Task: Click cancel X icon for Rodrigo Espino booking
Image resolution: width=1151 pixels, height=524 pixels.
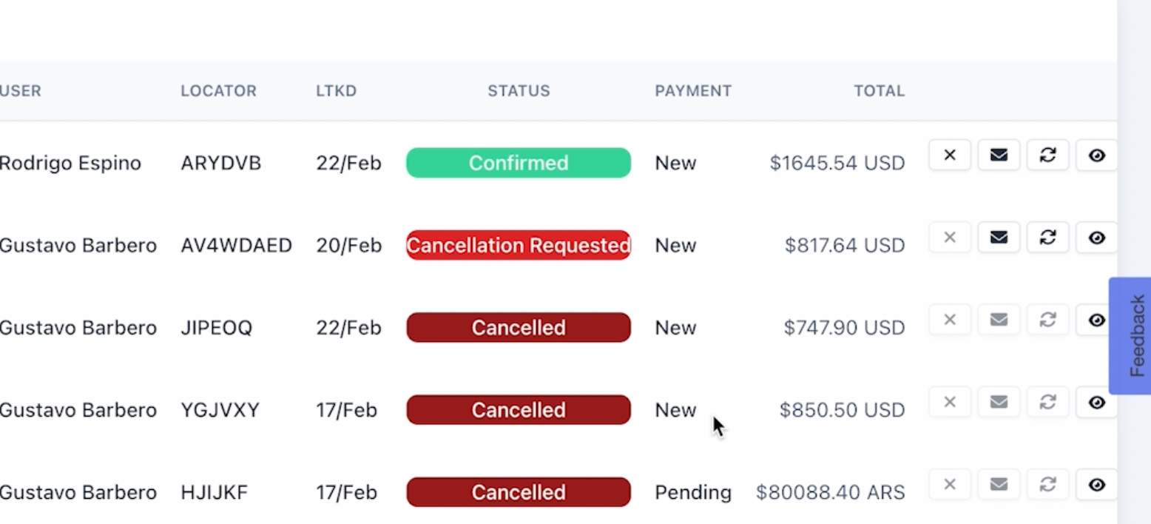Action: tap(950, 155)
